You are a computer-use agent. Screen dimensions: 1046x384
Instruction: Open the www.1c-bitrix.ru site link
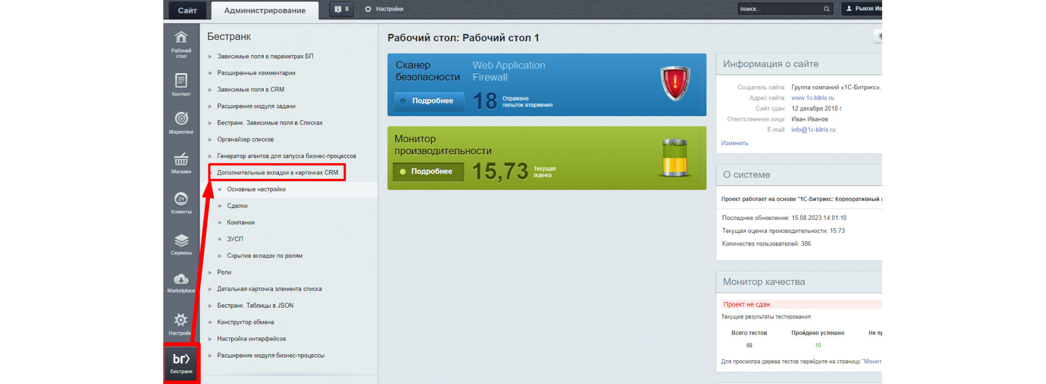pos(812,98)
